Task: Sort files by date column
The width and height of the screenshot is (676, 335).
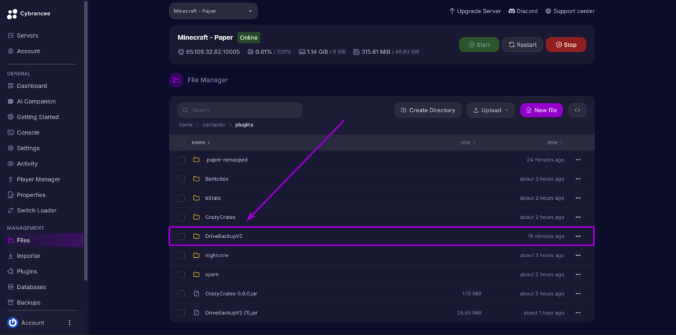Action: click(555, 142)
